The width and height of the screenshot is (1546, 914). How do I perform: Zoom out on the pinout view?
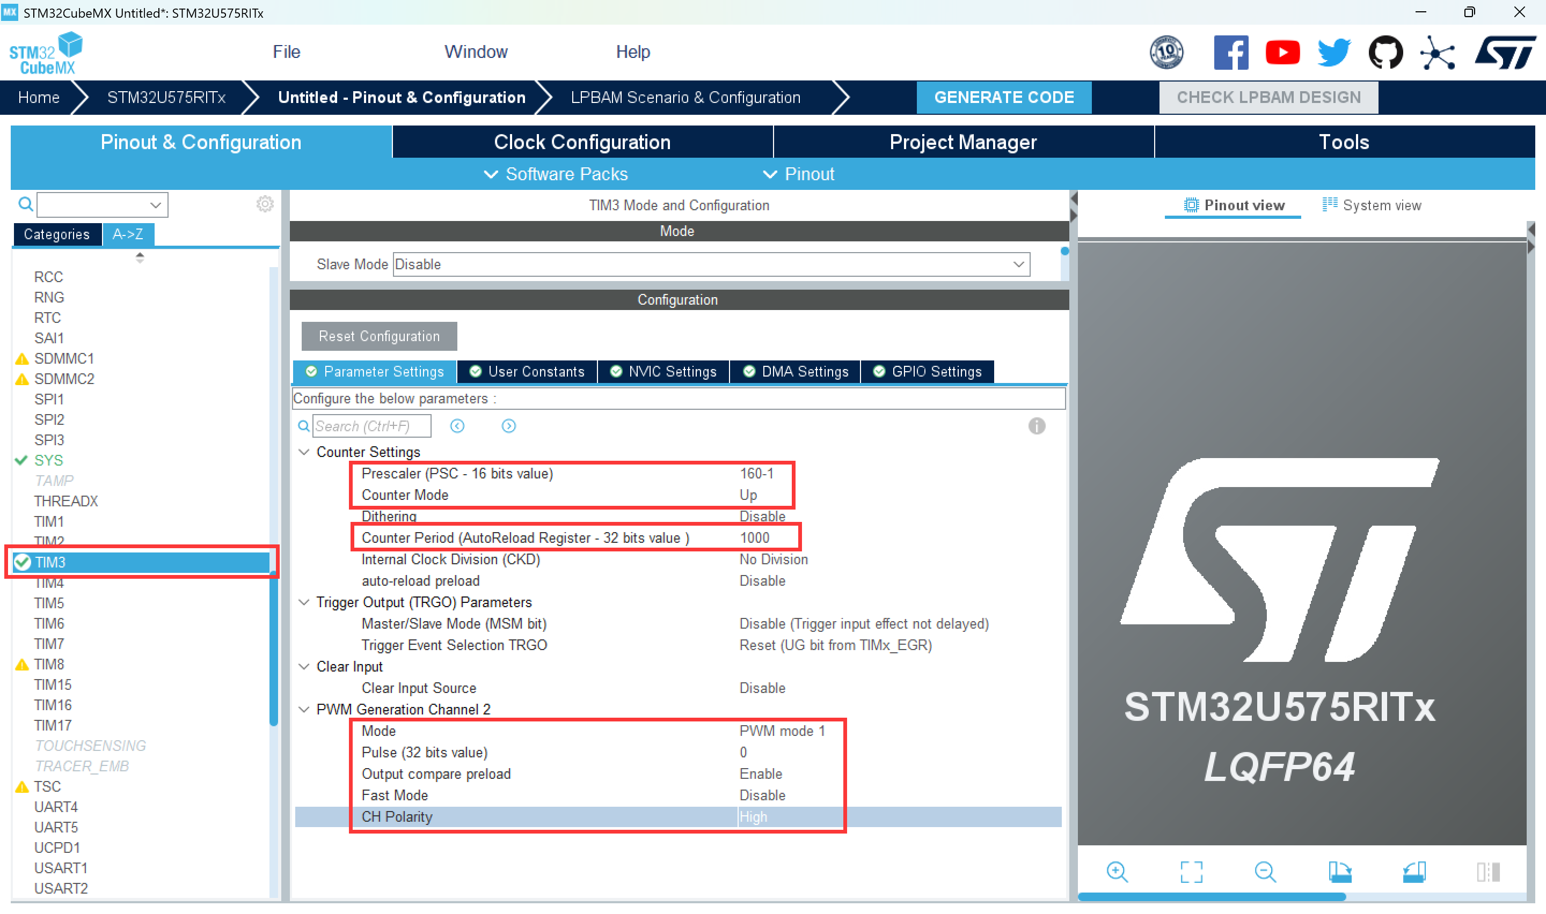click(1265, 872)
